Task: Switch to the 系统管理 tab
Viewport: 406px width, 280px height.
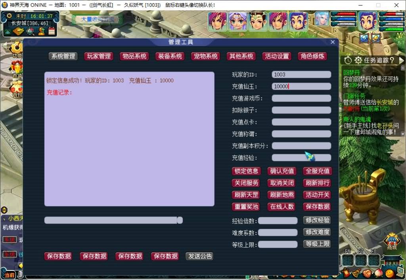Action: pyautogui.click(x=63, y=56)
